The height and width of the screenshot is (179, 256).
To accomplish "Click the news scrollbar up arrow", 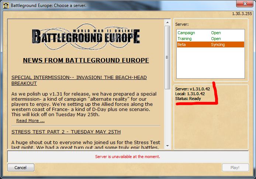I will [167, 22].
